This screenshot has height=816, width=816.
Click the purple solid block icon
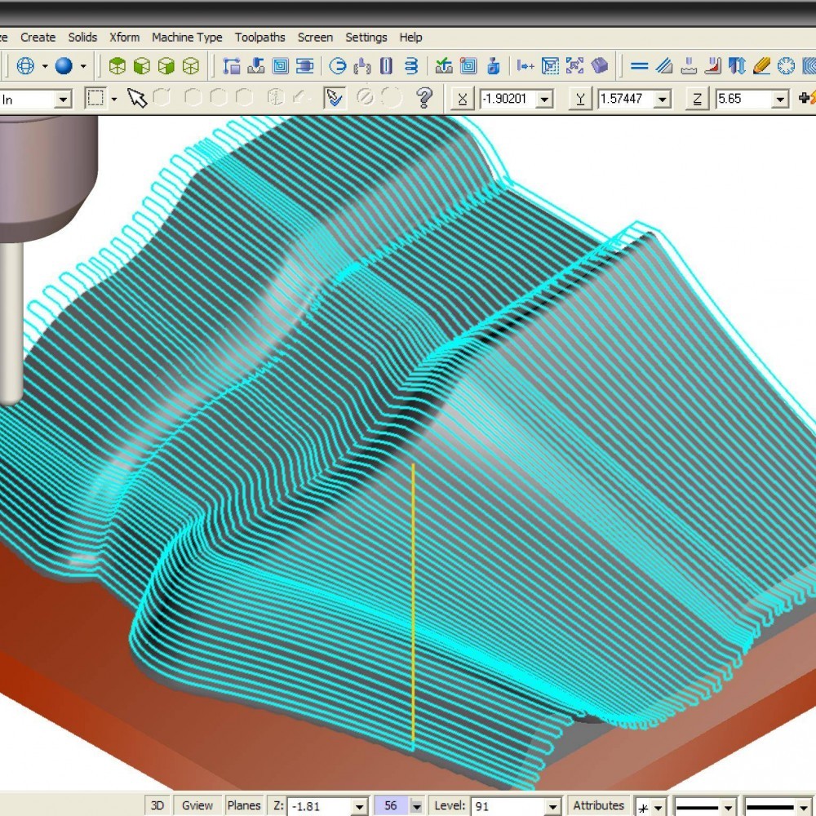pos(600,66)
